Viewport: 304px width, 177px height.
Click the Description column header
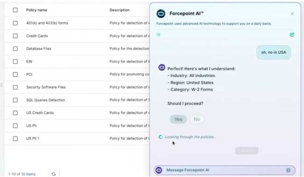pos(119,10)
